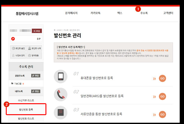Open the 카카오톡 menu

pyautogui.click(x=95, y=13)
